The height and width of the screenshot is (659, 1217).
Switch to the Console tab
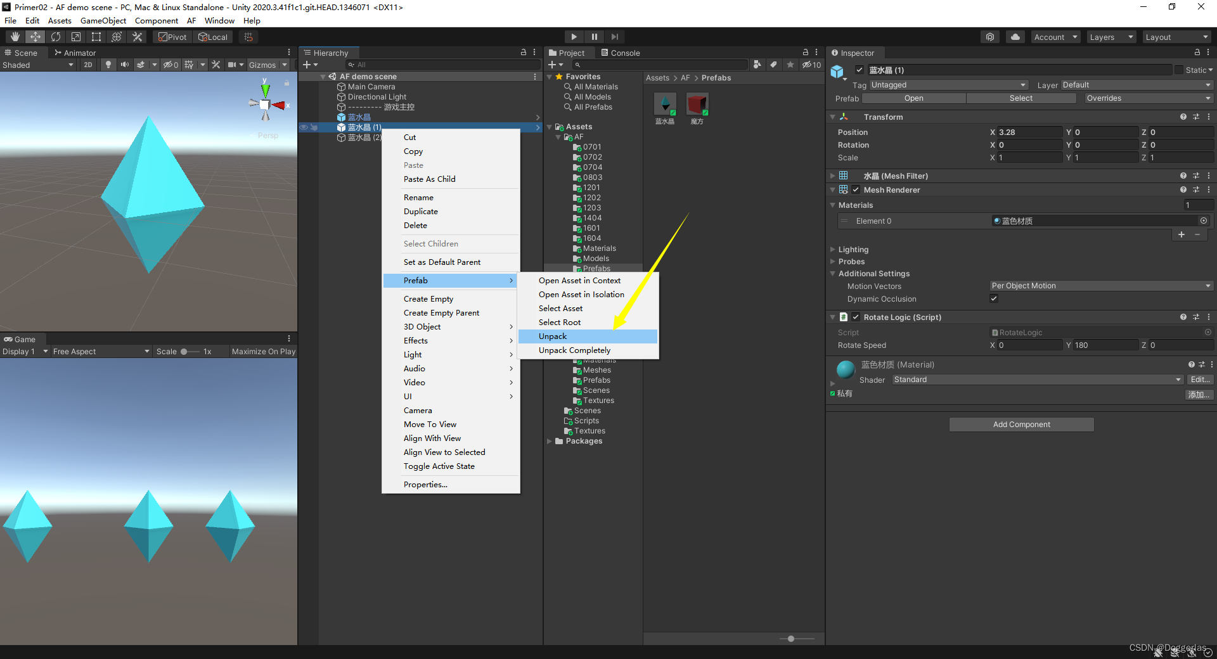pyautogui.click(x=620, y=53)
